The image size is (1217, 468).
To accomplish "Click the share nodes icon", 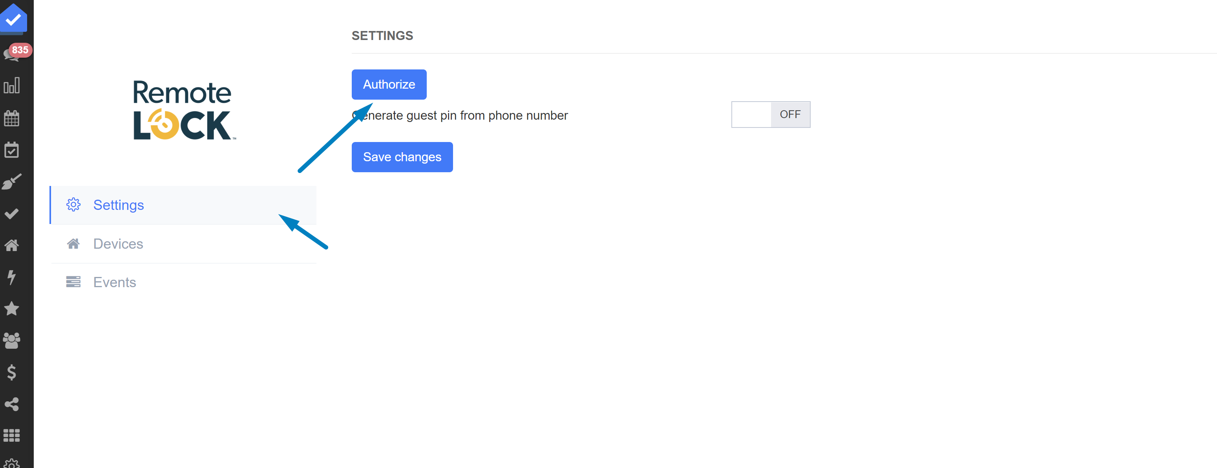I will click(x=12, y=404).
